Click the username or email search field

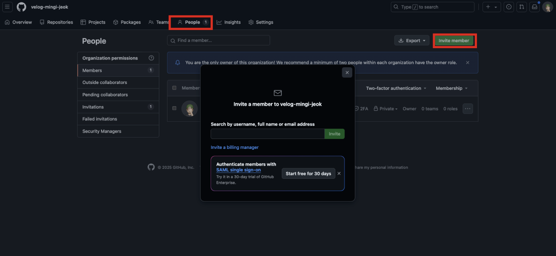(267, 134)
